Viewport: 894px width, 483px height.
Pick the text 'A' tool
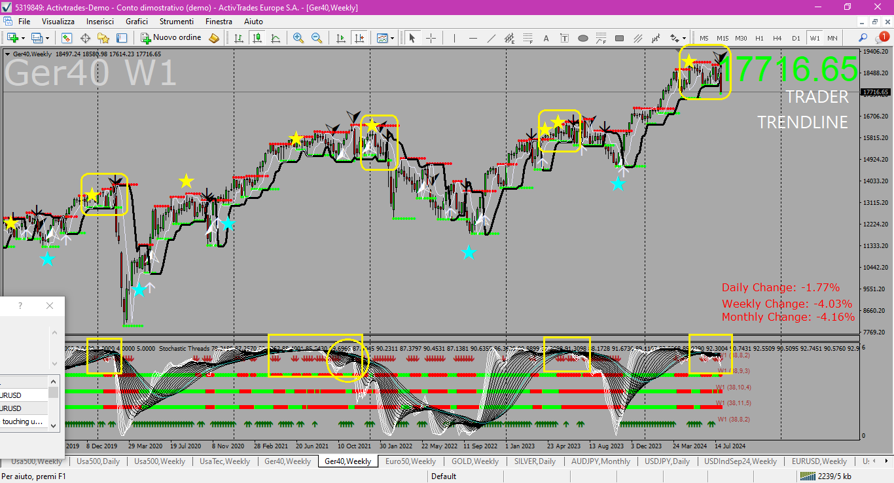coord(546,38)
